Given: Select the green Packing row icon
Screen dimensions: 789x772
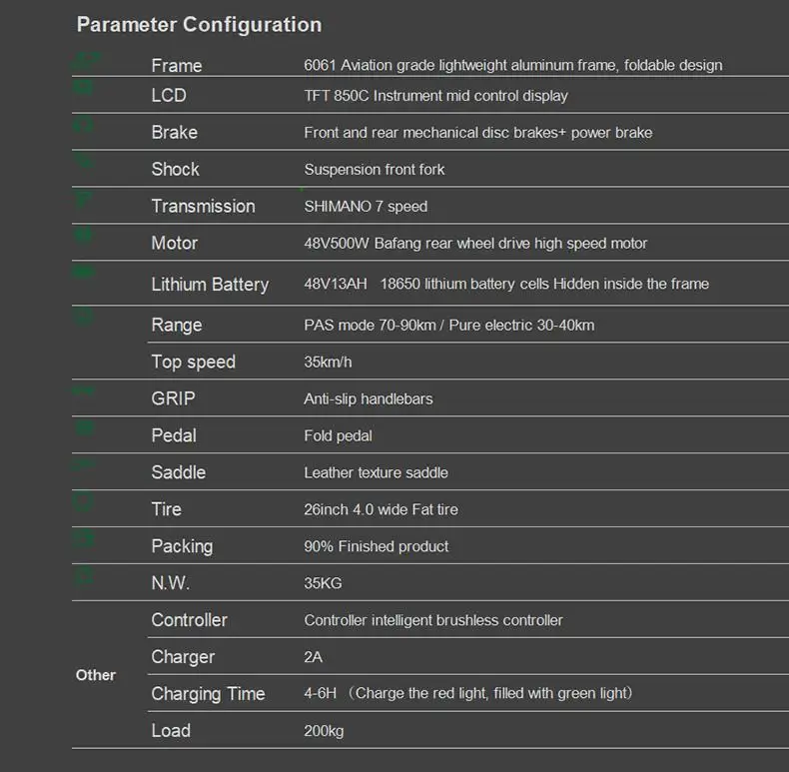Looking at the screenshot, I should pos(84,539).
